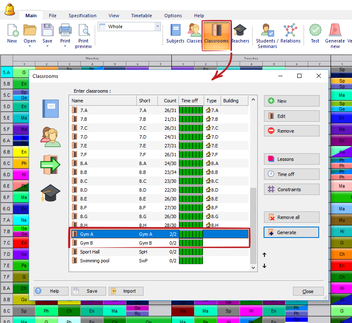Image resolution: width=352 pixels, height=323 pixels.
Task: Open the Subjects toolbar icon
Action: pyautogui.click(x=175, y=34)
